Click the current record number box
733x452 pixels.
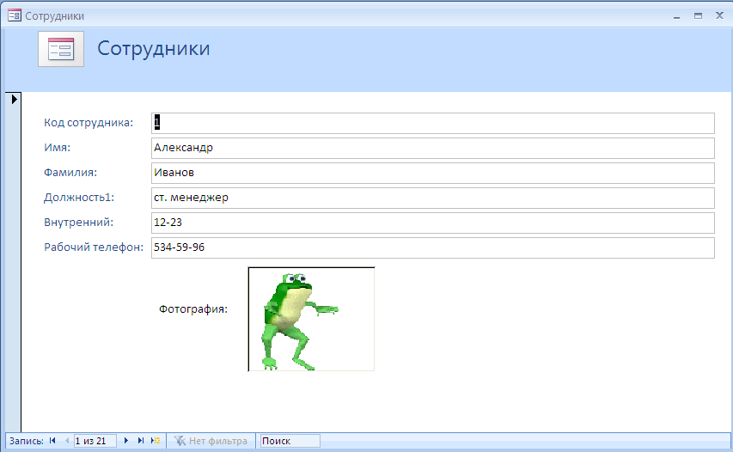point(95,441)
